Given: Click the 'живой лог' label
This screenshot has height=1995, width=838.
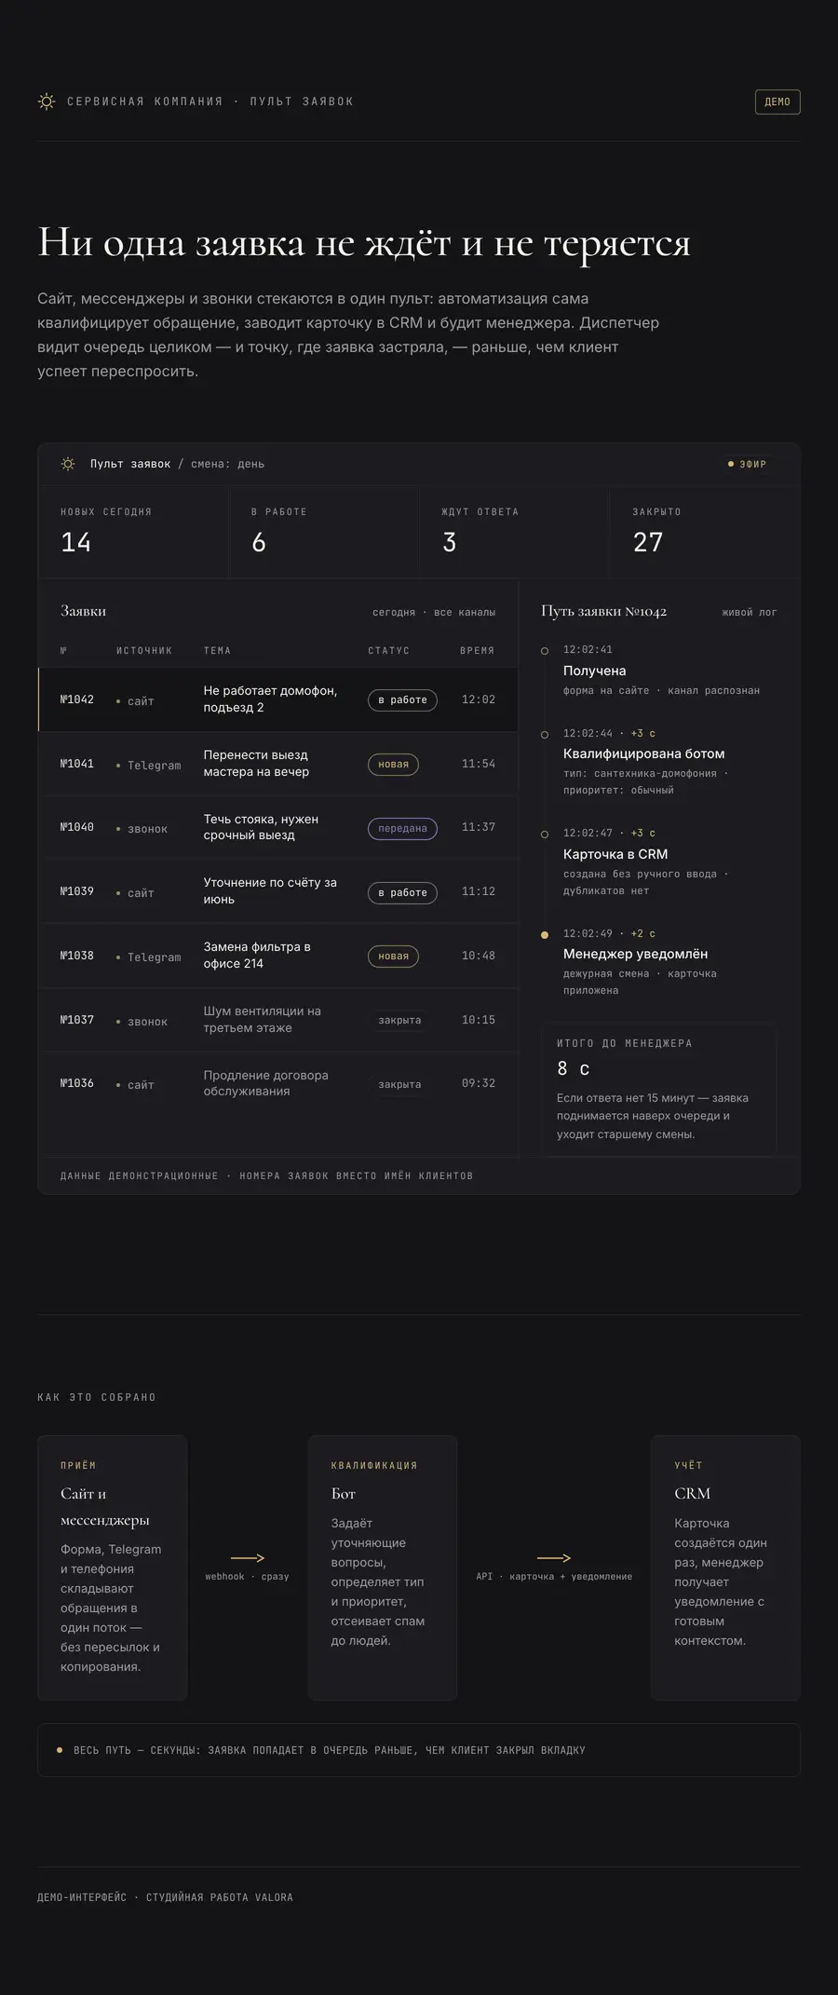Looking at the screenshot, I should 750,612.
